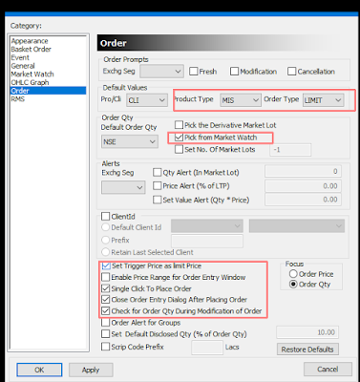This screenshot has height=382, width=360.
Task: Click the Disclosed Qty field showing 10.00
Action: coord(307,332)
